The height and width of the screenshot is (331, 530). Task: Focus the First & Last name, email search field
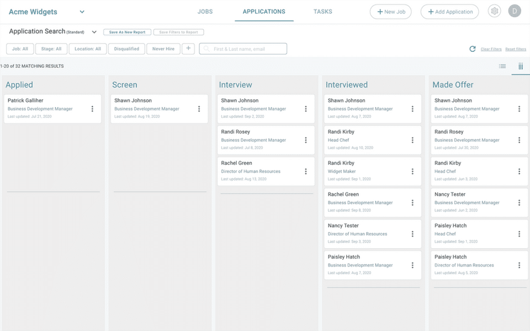click(x=243, y=49)
